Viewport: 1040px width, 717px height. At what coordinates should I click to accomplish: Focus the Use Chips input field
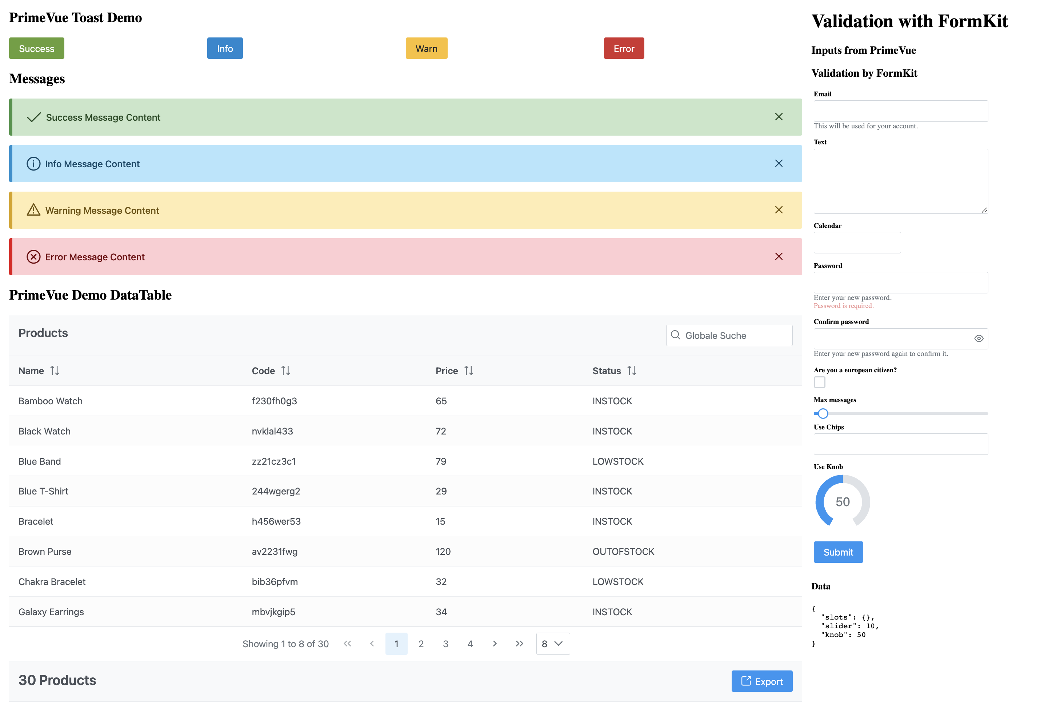click(x=901, y=444)
